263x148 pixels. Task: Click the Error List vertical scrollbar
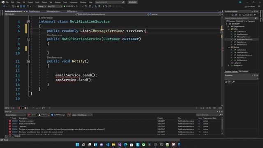[222, 125]
